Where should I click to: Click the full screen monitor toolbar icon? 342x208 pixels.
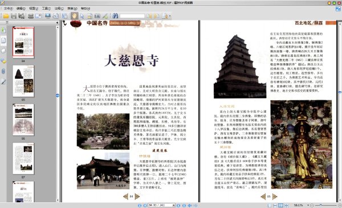click(x=48, y=16)
